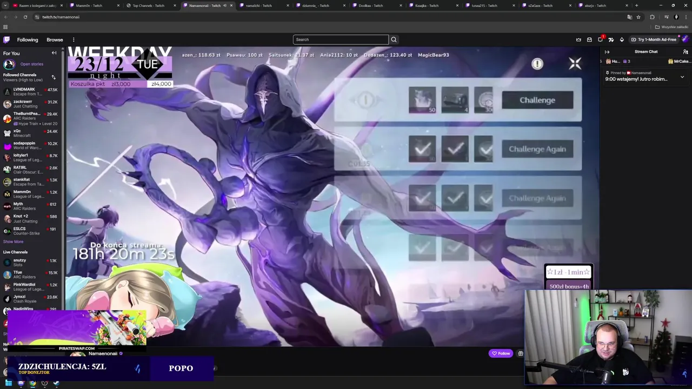Open the Twitch inbox notifications icon
Image resolution: width=692 pixels, height=389 pixels.
589,39
